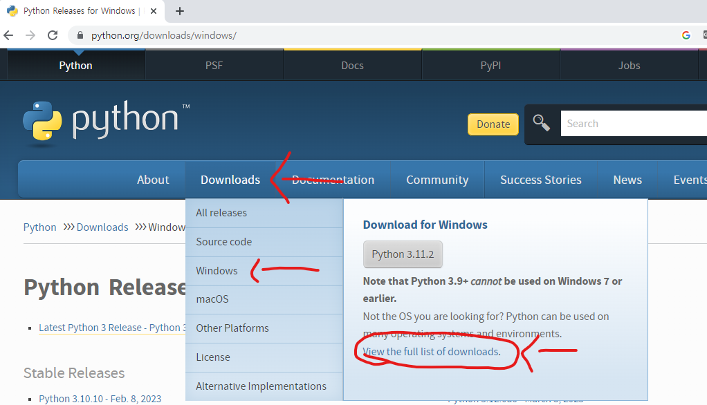Choose macOS in Downloads dropdown
The height and width of the screenshot is (405, 707).
tap(264, 299)
